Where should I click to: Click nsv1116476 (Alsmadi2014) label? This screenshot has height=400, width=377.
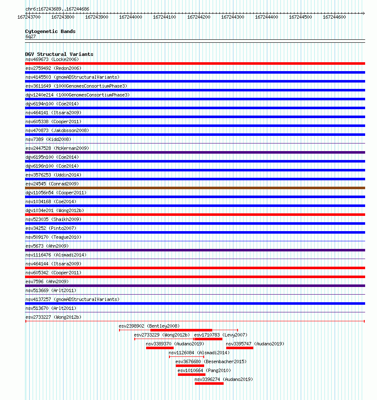point(56,255)
